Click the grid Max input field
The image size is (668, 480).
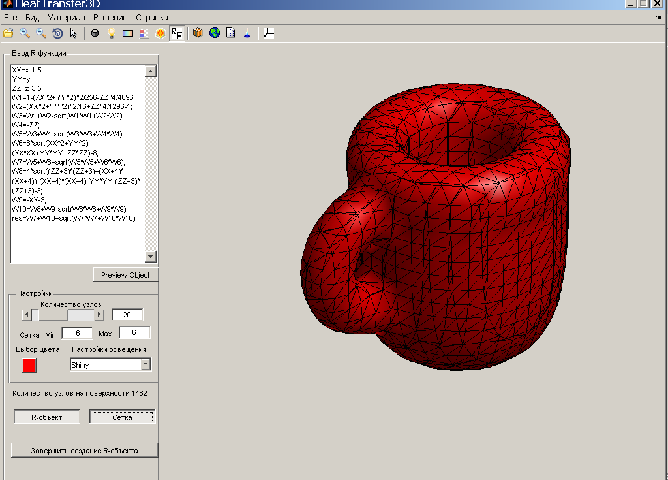(x=134, y=333)
